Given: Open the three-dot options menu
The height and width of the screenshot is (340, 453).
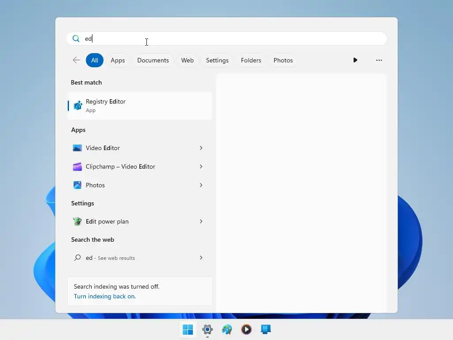Looking at the screenshot, I should tap(379, 60).
